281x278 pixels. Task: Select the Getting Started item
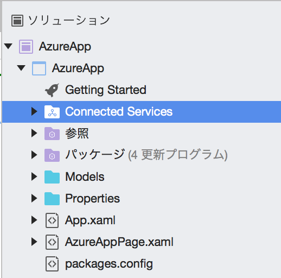coord(106,90)
